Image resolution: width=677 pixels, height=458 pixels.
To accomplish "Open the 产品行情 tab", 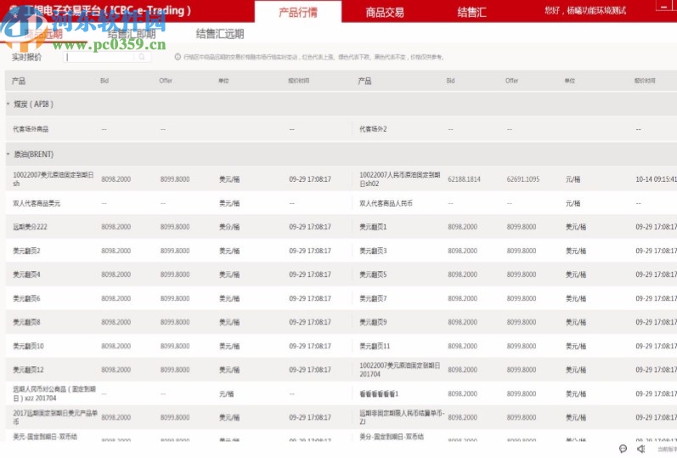I will [x=298, y=12].
